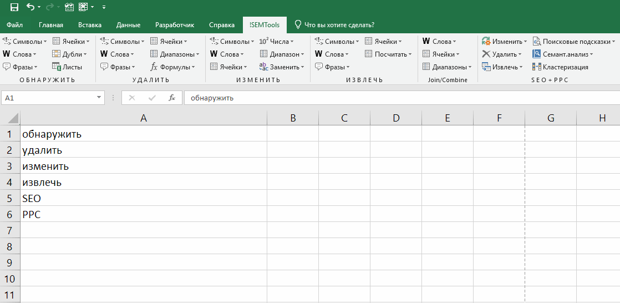Open the Семант.анализ tool
The height and width of the screenshot is (303, 620).
[563, 54]
